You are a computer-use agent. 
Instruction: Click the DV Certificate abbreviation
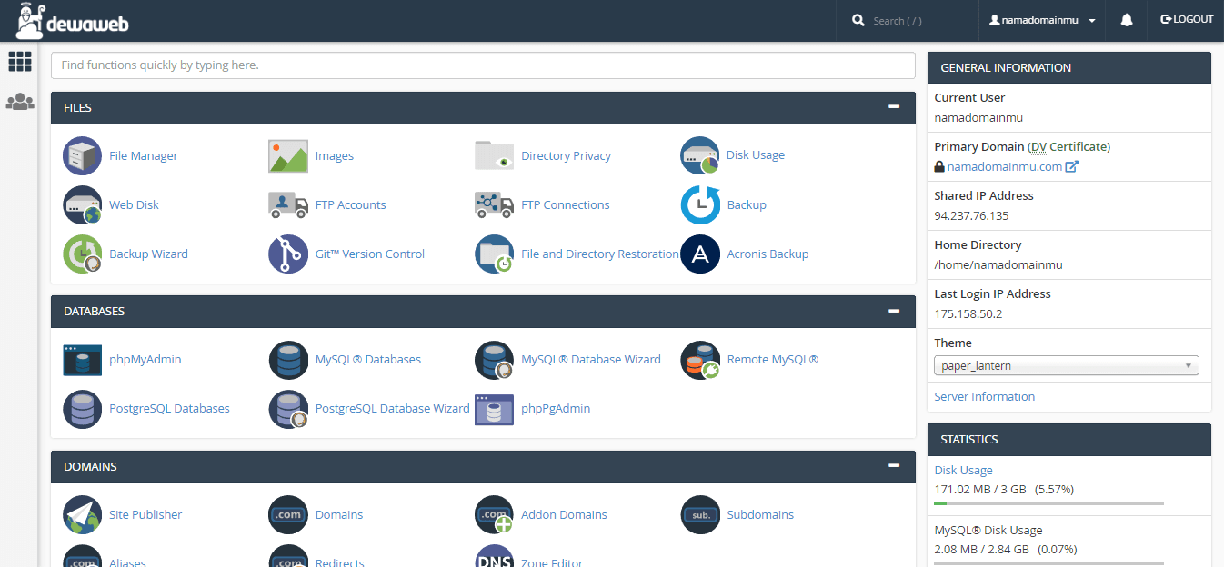[1038, 146]
